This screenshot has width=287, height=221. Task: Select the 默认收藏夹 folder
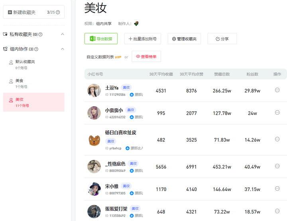(x=25, y=62)
